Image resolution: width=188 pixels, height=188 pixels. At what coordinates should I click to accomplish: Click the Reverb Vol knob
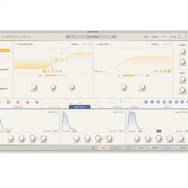point(182,90)
